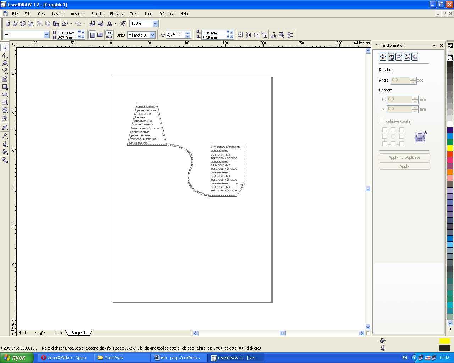
Task: Click the Undo arrow icon
Action: tap(65, 23)
